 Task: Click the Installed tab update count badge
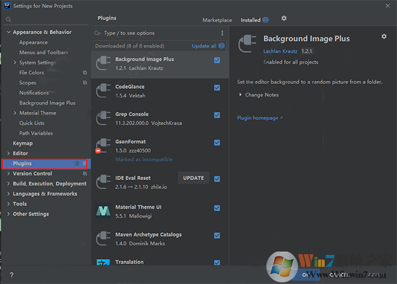pos(265,20)
